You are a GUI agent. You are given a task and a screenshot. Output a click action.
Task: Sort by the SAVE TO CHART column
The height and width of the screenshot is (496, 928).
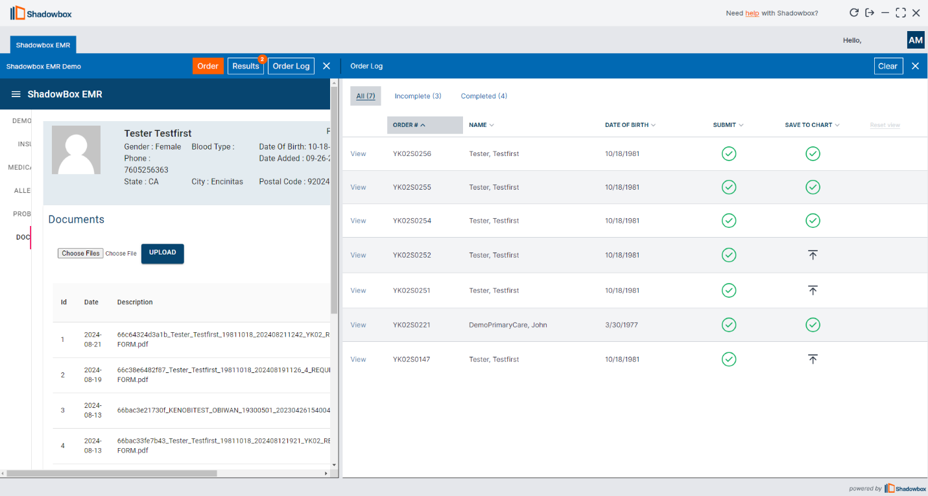pyautogui.click(x=812, y=125)
